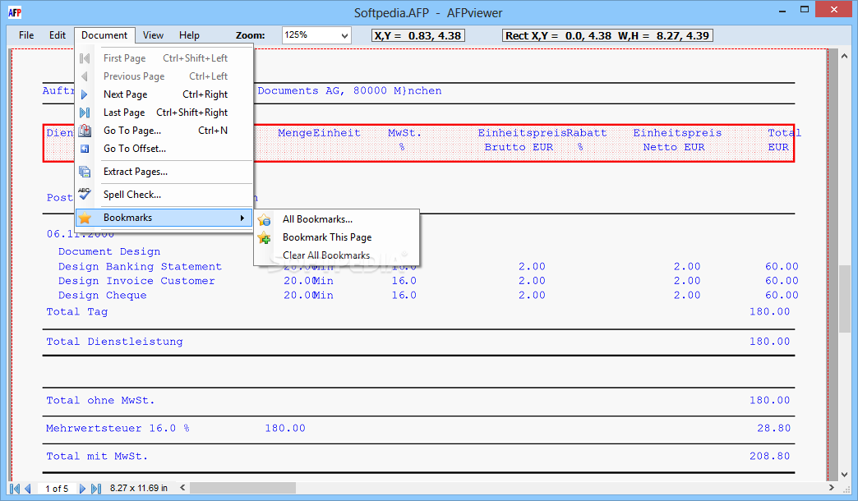Go to first page via status bar icon
The image size is (858, 501).
coord(15,489)
